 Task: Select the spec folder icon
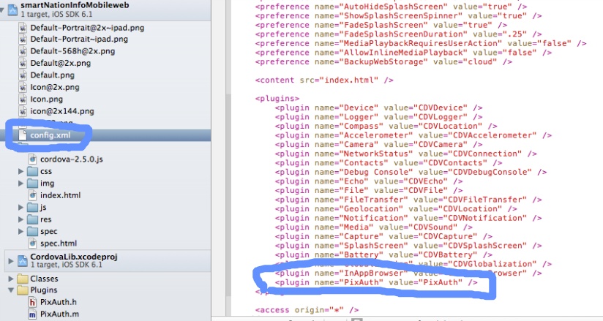click(x=33, y=232)
